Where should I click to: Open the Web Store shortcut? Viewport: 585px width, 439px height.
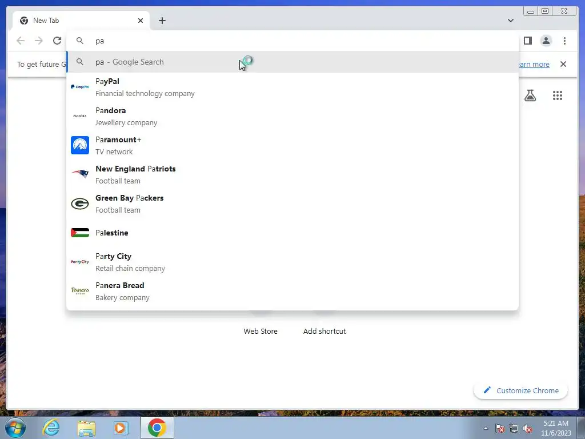tap(261, 331)
